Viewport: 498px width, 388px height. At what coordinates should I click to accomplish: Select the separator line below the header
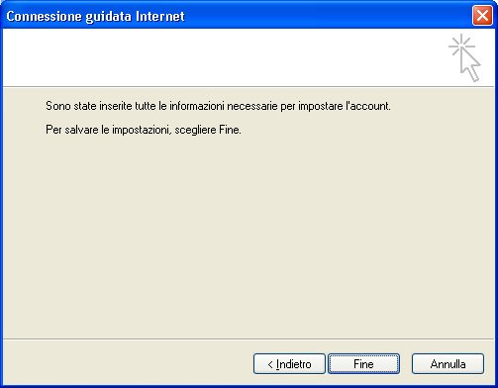coord(249,87)
